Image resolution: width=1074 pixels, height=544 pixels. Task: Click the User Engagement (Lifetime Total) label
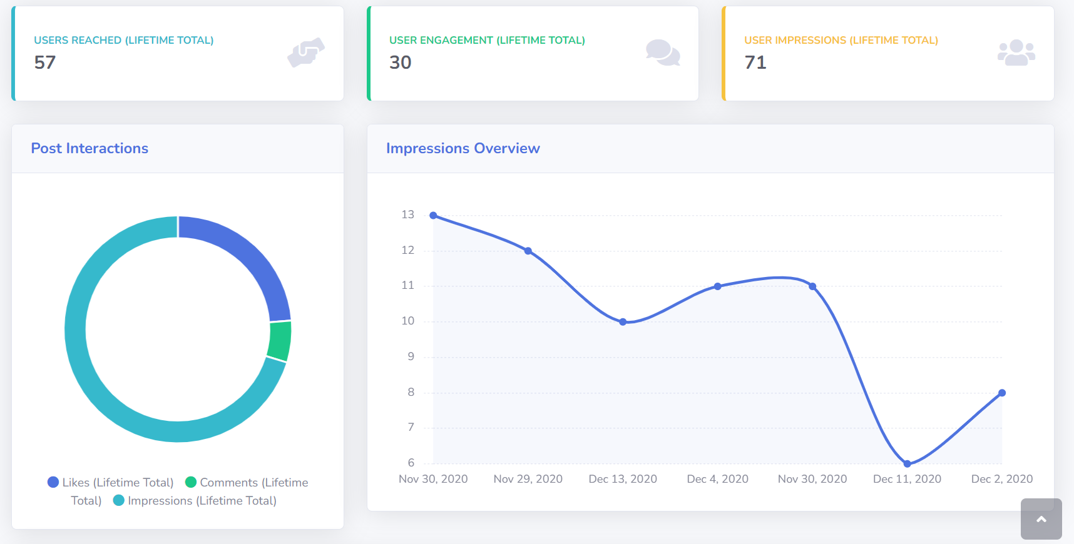tap(487, 40)
